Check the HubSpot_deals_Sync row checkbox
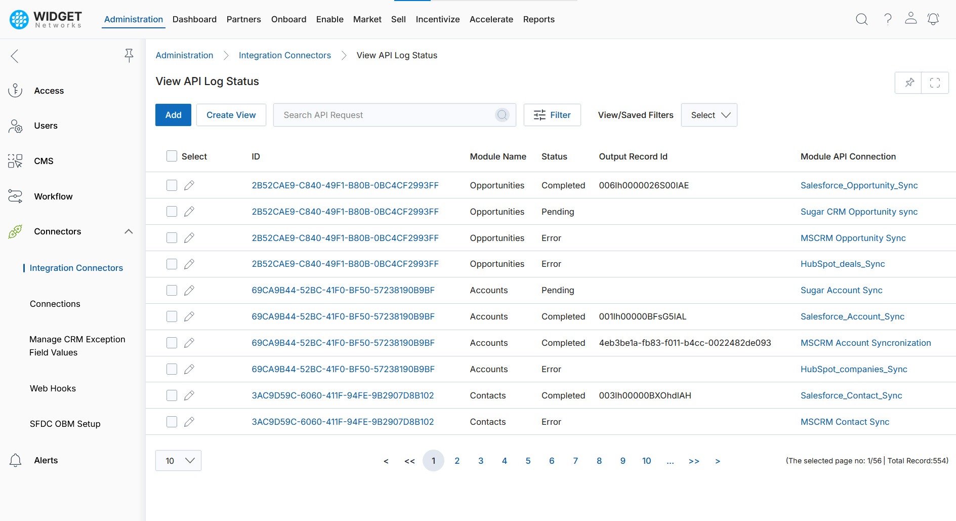 (172, 264)
